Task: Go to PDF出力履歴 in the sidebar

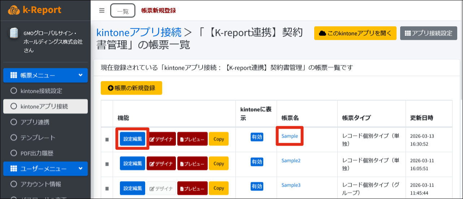Action: pos(37,153)
